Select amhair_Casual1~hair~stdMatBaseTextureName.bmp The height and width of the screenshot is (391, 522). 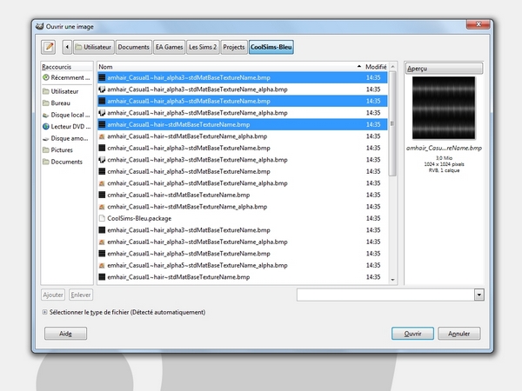[243, 124]
